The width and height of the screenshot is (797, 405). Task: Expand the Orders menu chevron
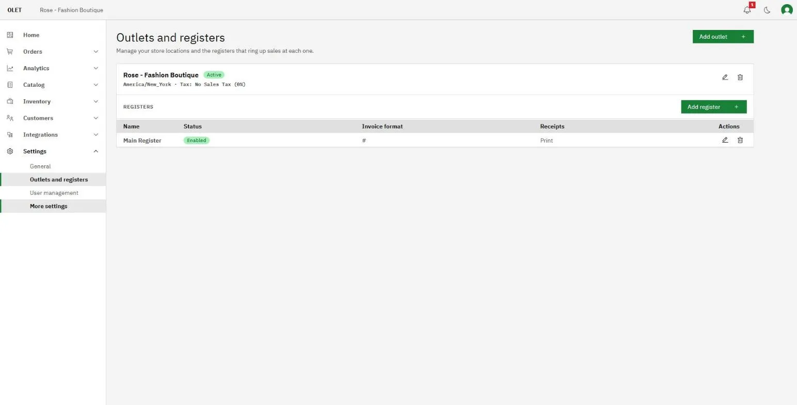pos(95,52)
